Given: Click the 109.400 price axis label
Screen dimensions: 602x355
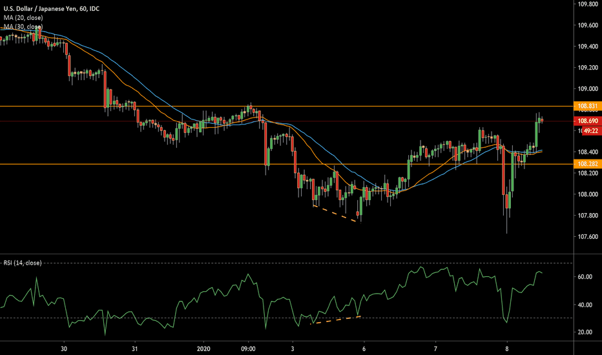Looking at the screenshot, I should coord(588,46).
